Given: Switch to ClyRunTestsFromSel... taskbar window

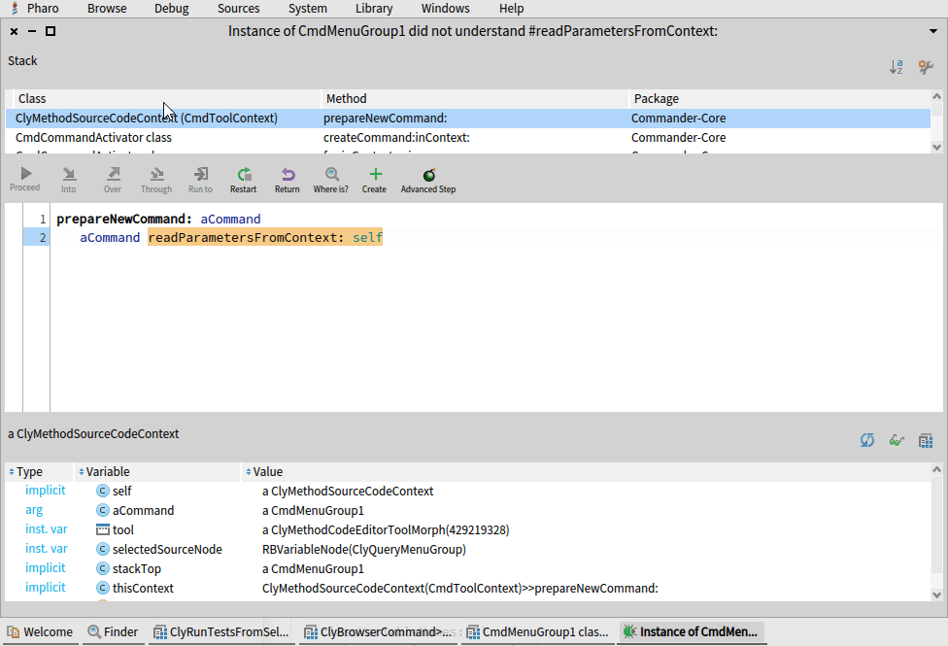Looking at the screenshot, I should click(x=220, y=631).
